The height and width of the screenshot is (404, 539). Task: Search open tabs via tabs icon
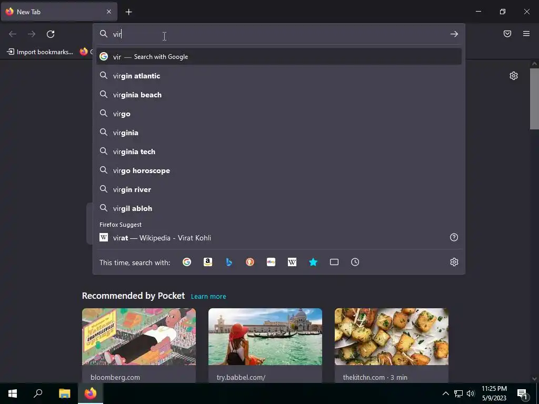point(334,262)
